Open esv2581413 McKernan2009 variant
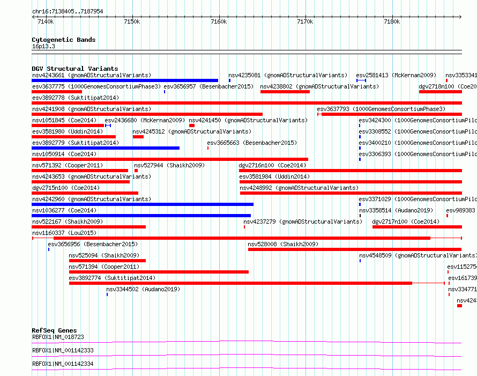Viewport: 477px width, 376px height. [396, 75]
